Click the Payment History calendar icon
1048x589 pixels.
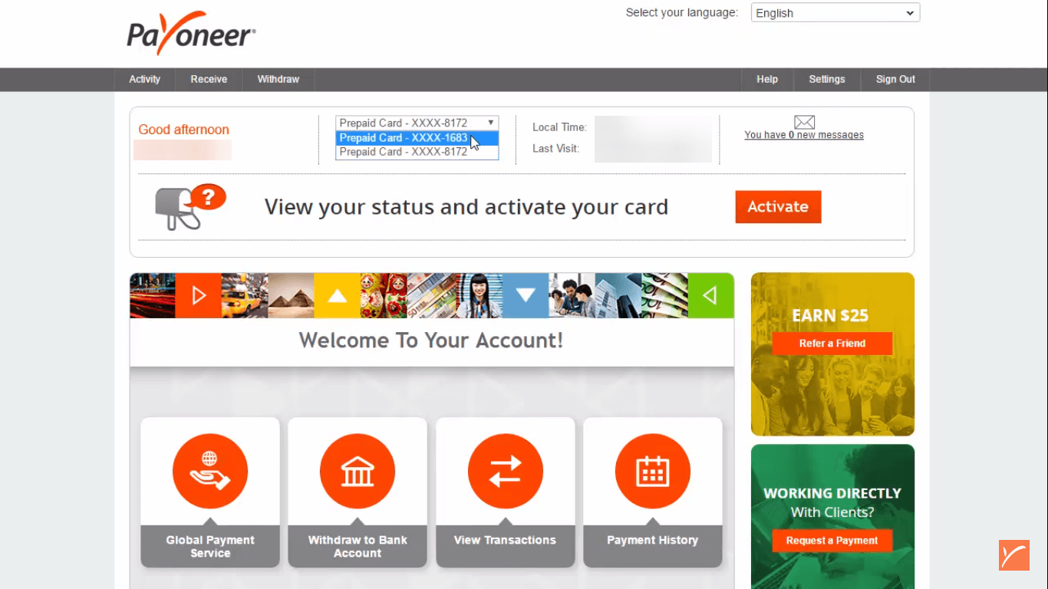click(653, 471)
